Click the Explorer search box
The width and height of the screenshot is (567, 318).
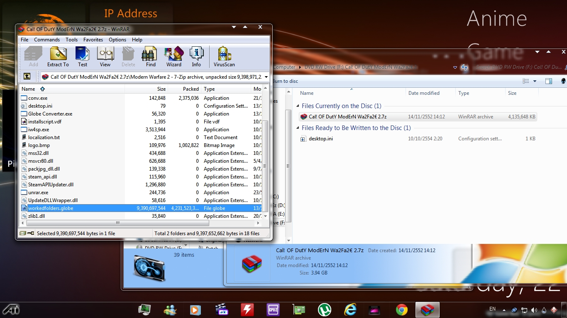519,67
